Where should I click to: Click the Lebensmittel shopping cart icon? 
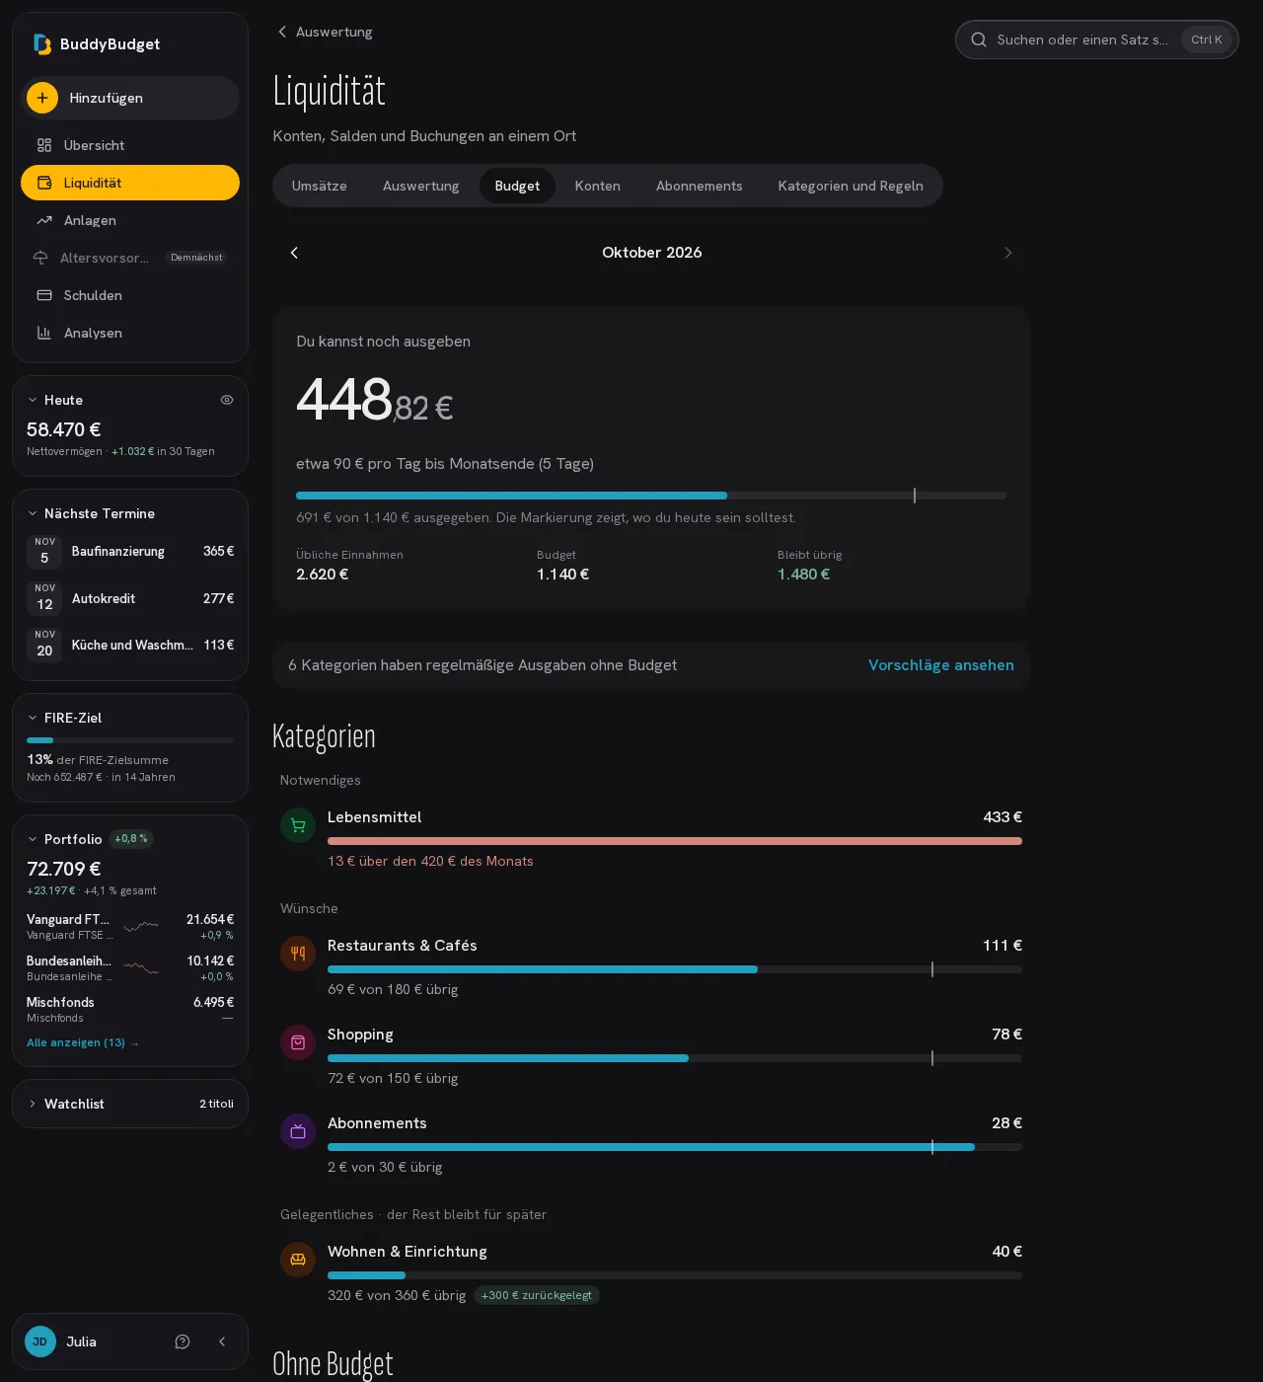[x=298, y=825]
